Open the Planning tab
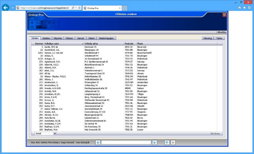 [208, 38]
